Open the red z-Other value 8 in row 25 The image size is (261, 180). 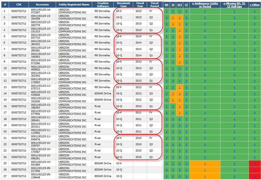click(x=255, y=164)
